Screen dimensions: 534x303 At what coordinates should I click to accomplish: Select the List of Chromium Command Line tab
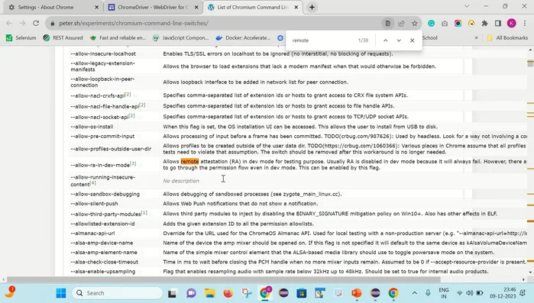(254, 7)
